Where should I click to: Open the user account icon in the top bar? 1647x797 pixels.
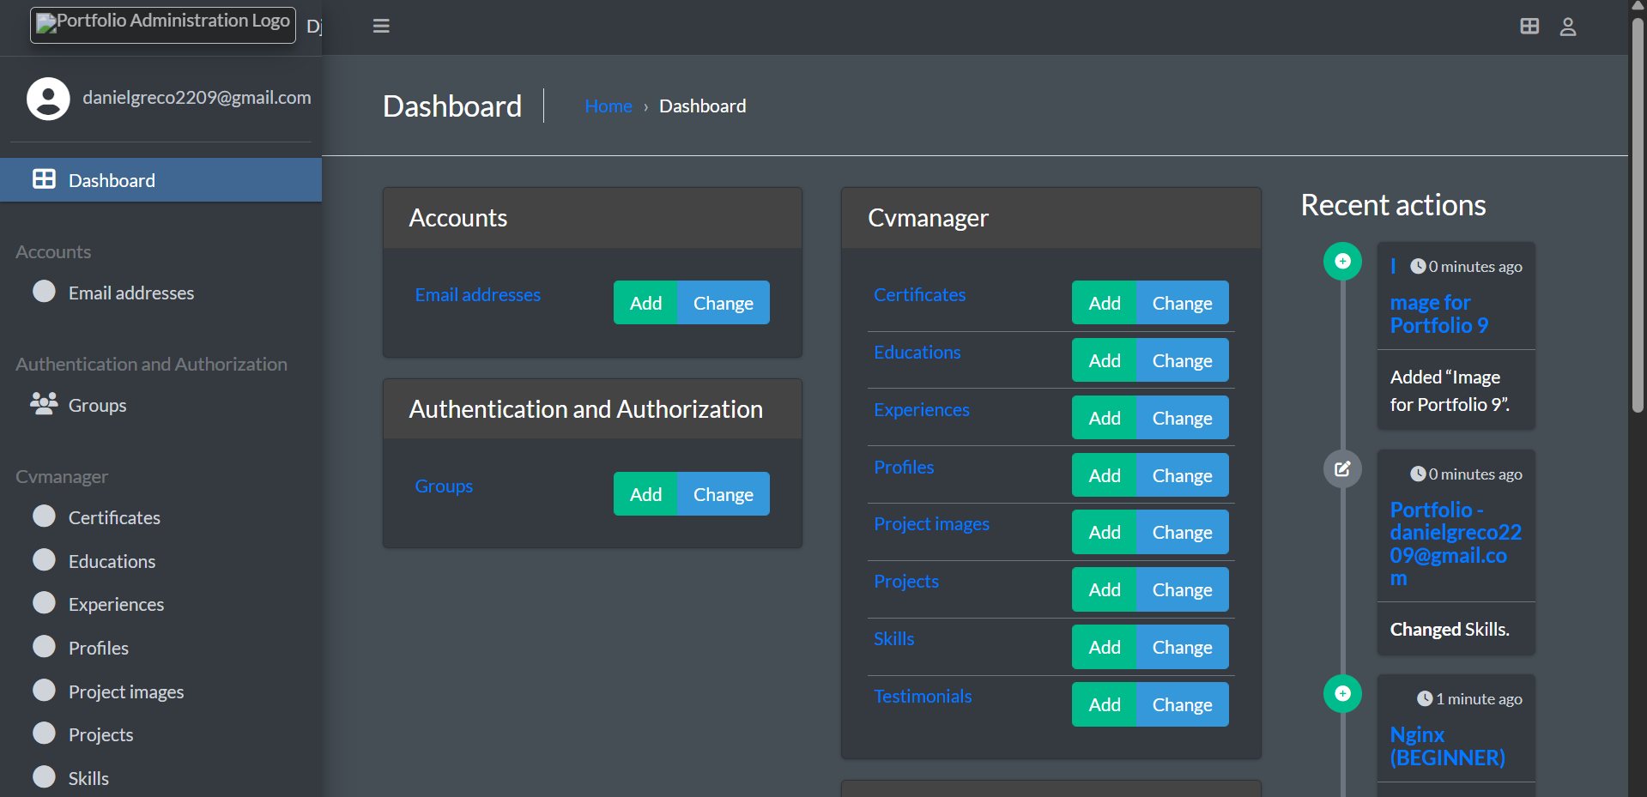(x=1568, y=27)
